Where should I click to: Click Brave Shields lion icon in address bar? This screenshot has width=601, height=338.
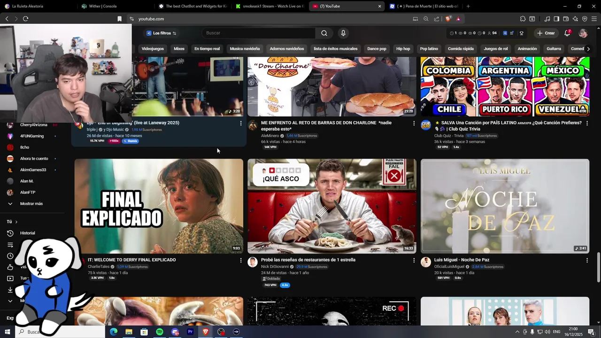[x=448, y=19]
